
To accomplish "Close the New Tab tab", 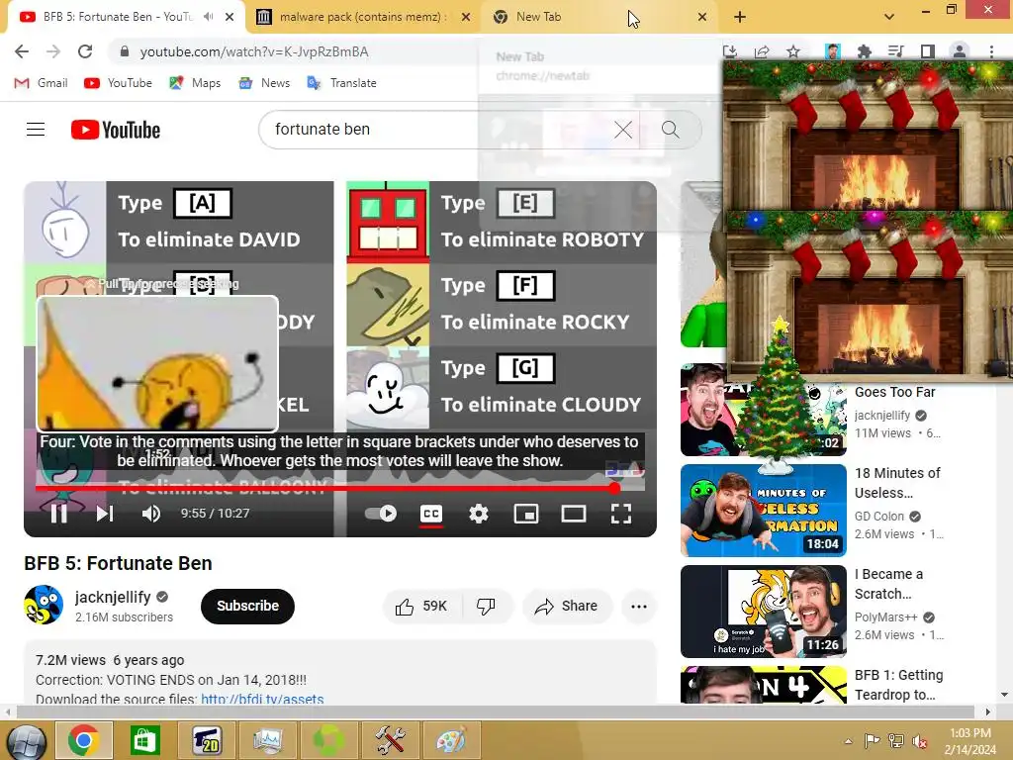I will click(702, 18).
